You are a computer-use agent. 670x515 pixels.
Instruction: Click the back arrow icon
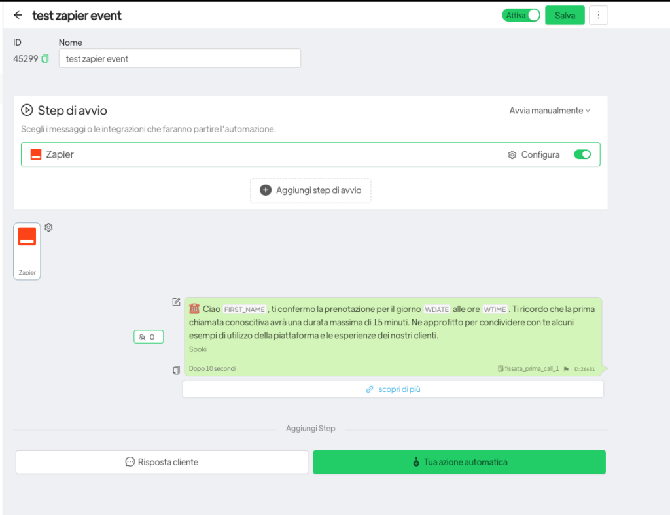pyautogui.click(x=18, y=16)
